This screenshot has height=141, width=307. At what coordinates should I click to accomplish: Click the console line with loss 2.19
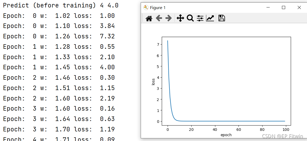click(x=59, y=98)
